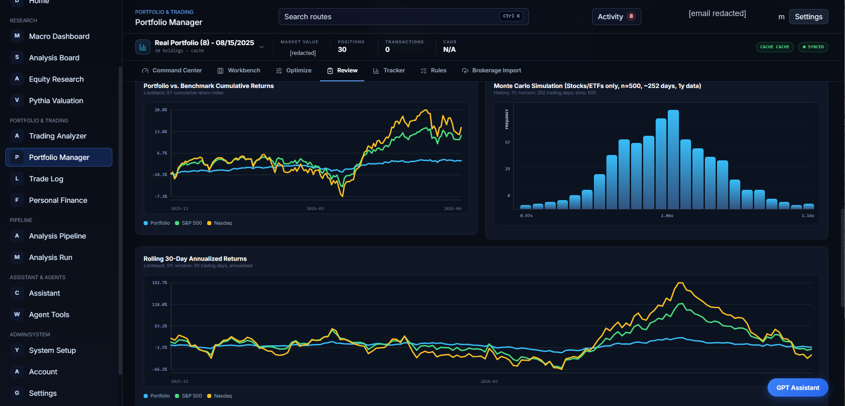Image resolution: width=845 pixels, height=406 pixels.
Task: Click the top-right Settings button
Action: pos(808,17)
